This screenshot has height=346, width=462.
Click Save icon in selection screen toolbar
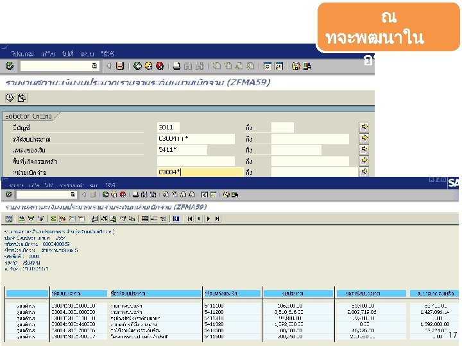(120, 66)
